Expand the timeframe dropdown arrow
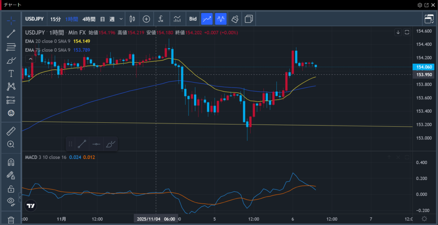This screenshot has height=225, width=438. (121, 19)
